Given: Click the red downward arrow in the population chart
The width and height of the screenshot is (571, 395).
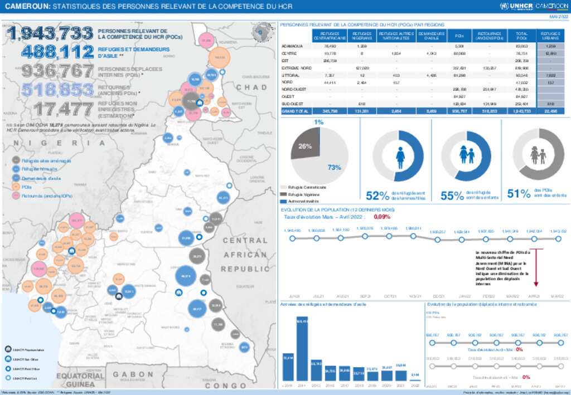Looking at the screenshot, I should coord(536,267).
